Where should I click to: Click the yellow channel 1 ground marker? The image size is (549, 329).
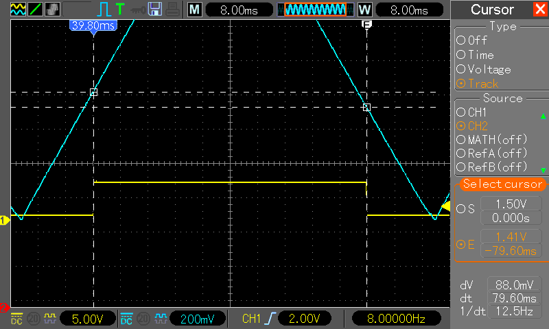[5, 220]
